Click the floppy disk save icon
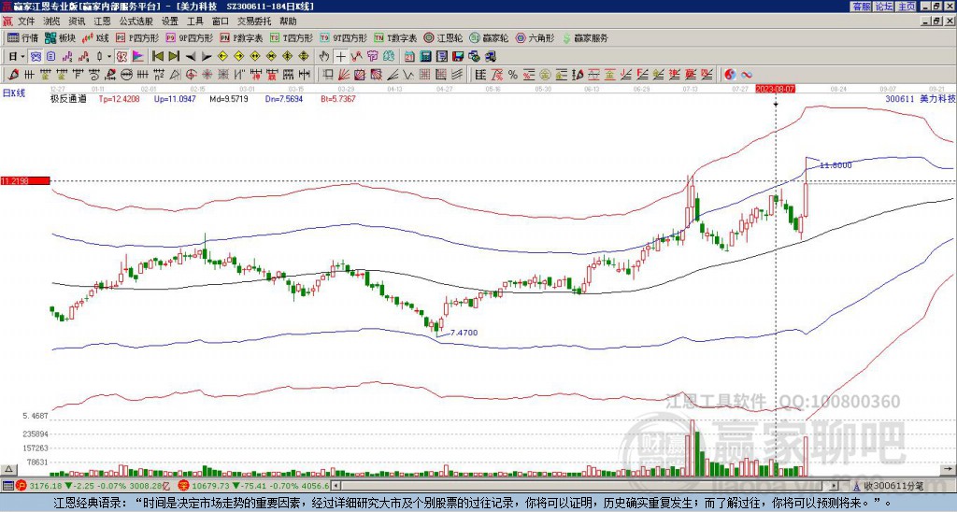This screenshot has height=512, width=957. click(458, 57)
